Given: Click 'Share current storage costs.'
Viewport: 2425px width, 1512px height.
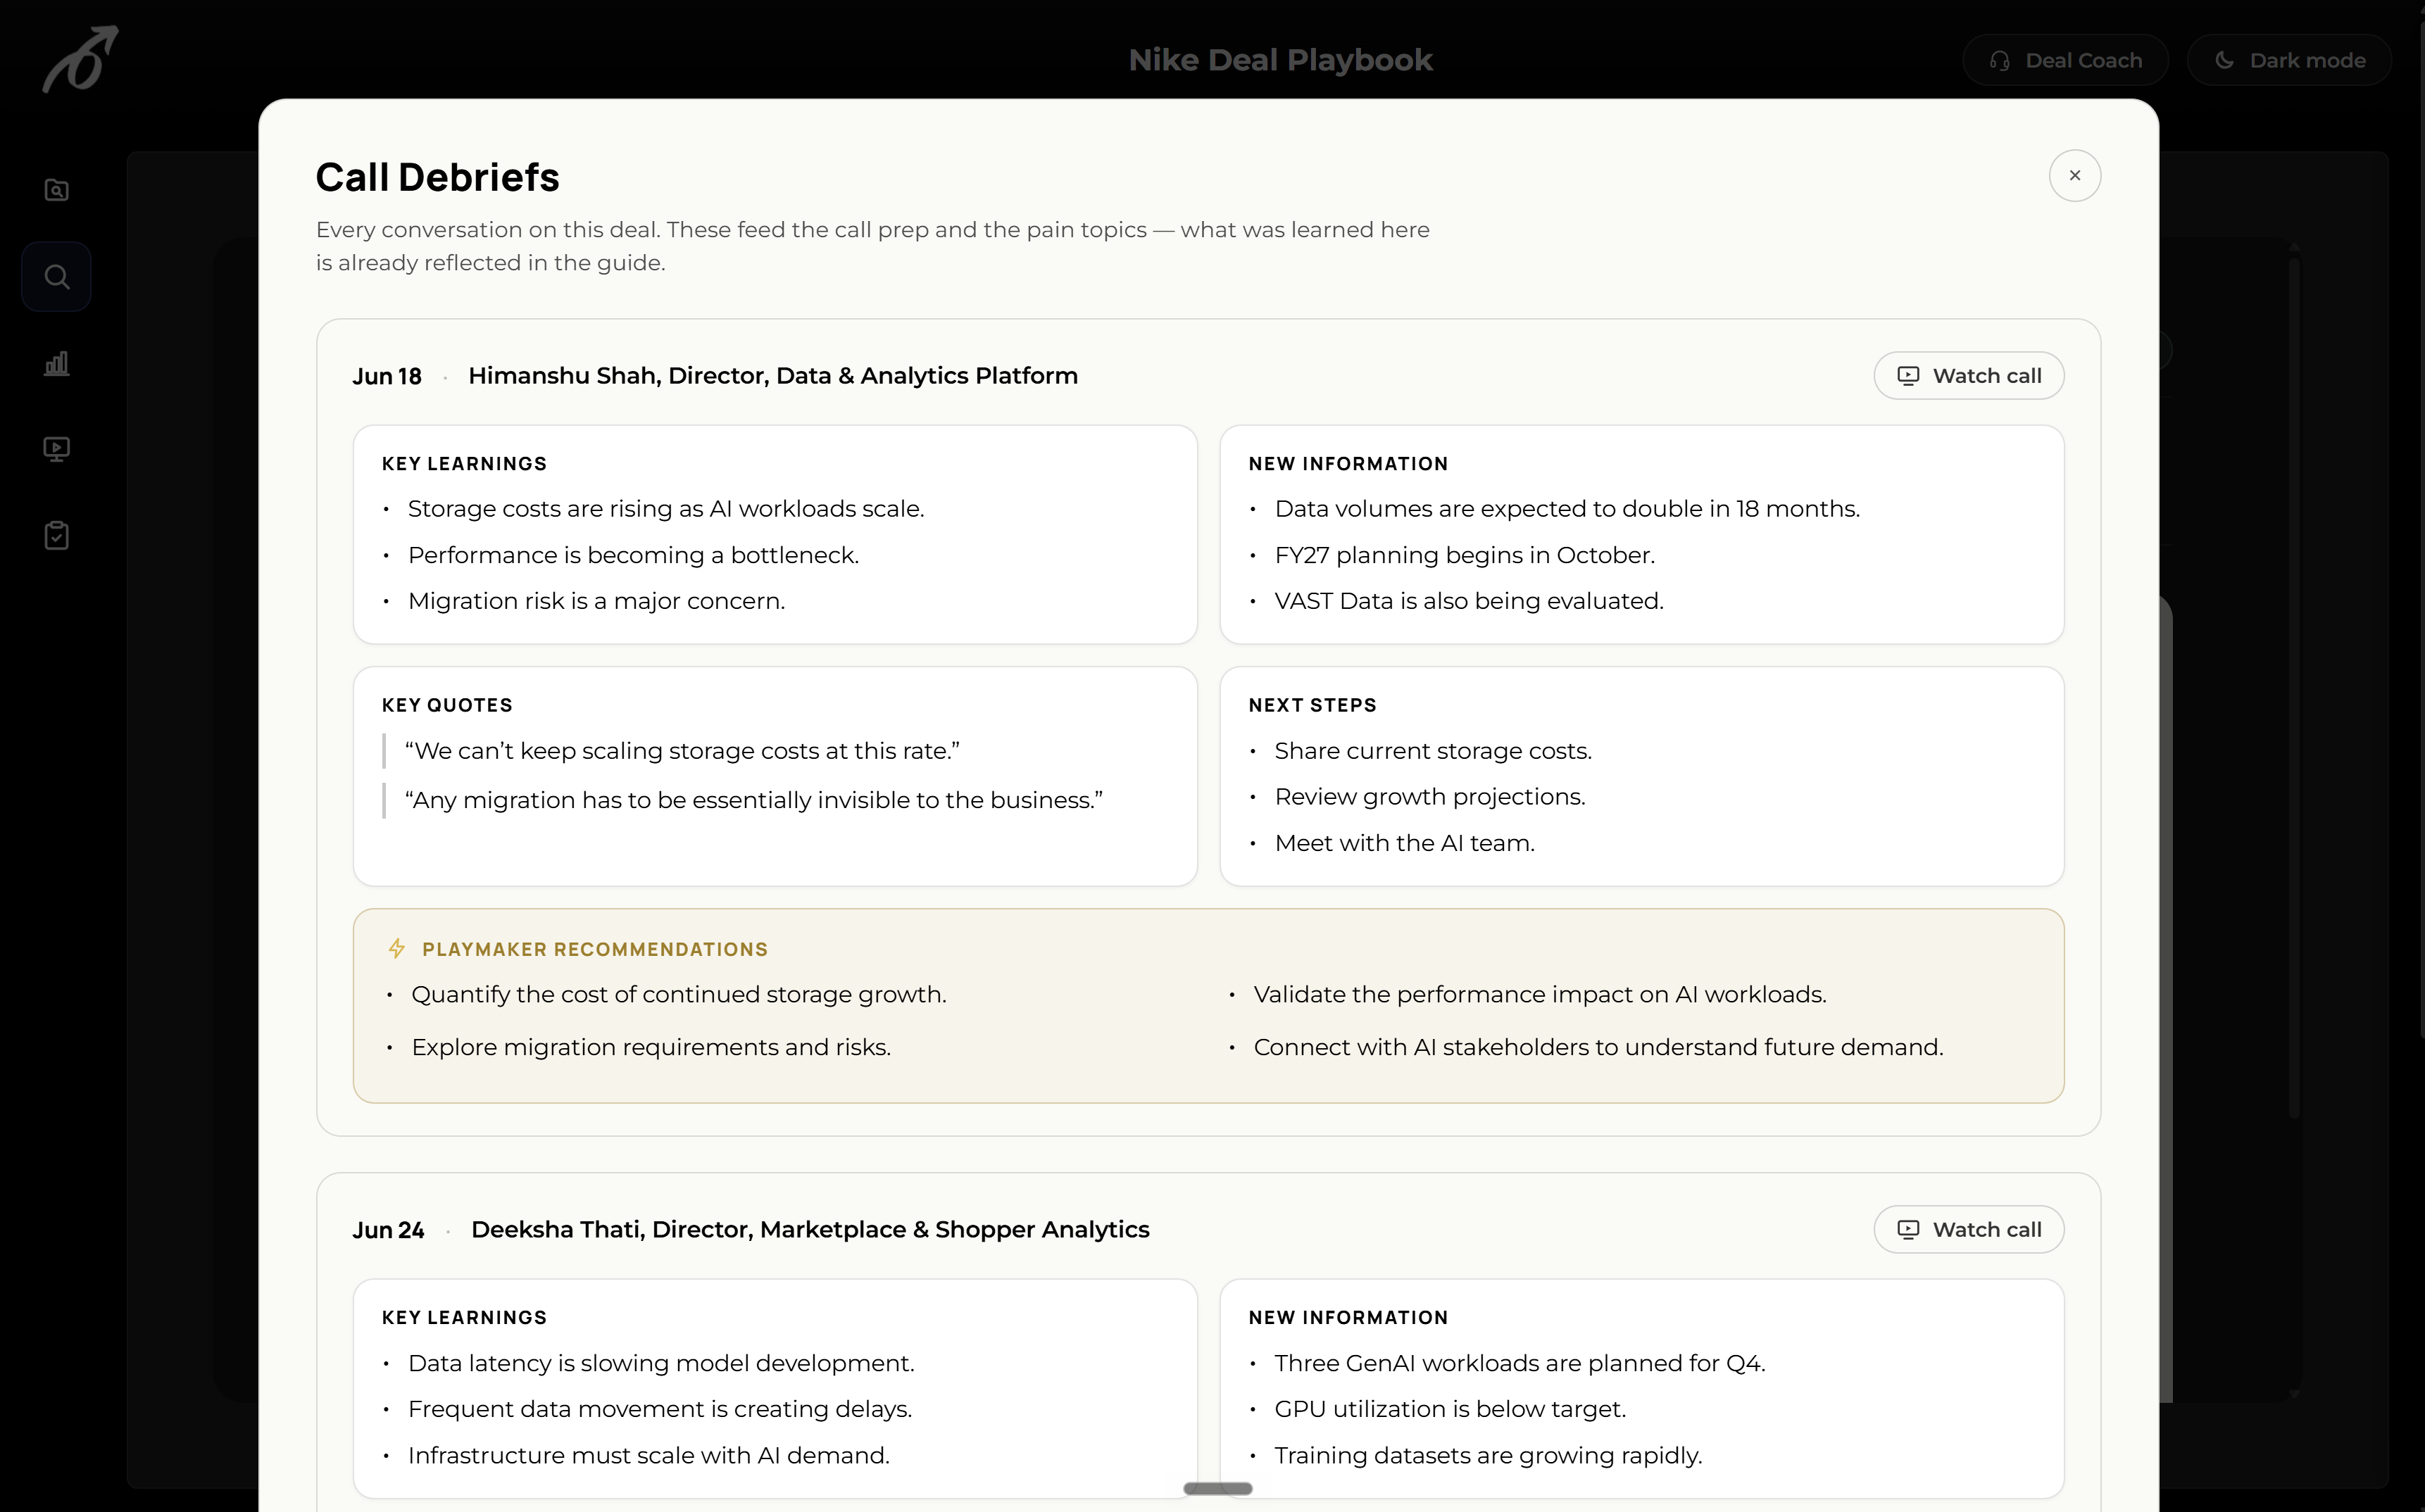Looking at the screenshot, I should coord(1433,751).
